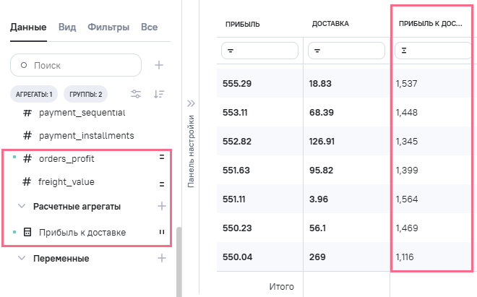Click the filter box under Прибыль column
Image resolution: width=477 pixels, height=297 pixels.
[260, 51]
